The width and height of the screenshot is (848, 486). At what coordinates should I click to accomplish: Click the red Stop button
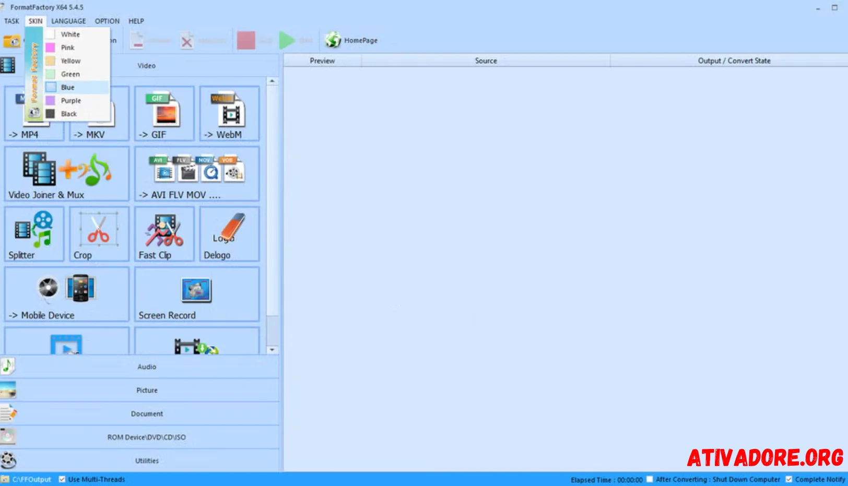tap(246, 40)
